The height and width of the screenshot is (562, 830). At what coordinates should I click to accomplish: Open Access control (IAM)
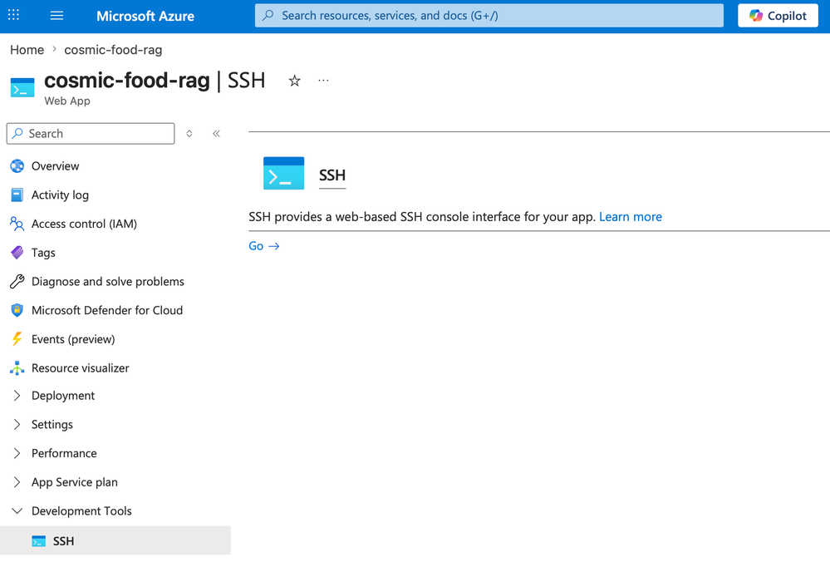click(84, 224)
